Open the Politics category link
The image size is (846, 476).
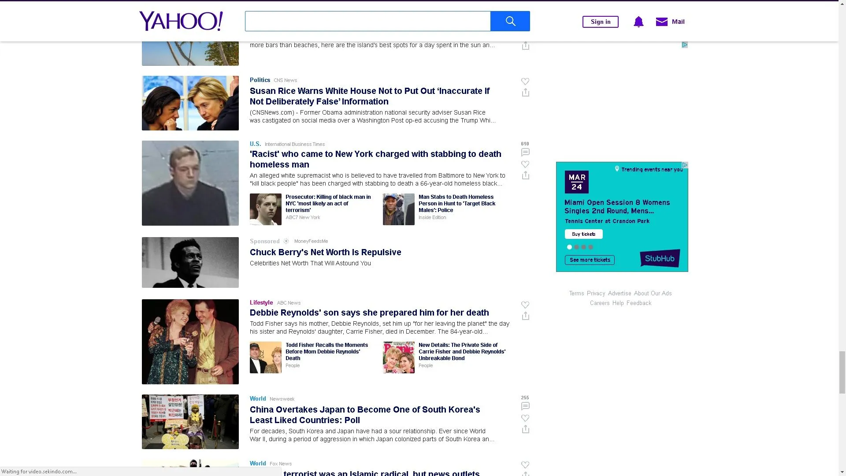(260, 80)
